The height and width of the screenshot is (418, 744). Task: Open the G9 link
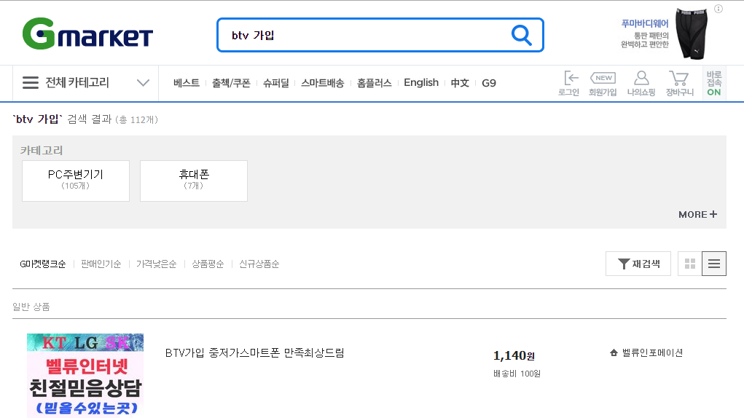(489, 83)
